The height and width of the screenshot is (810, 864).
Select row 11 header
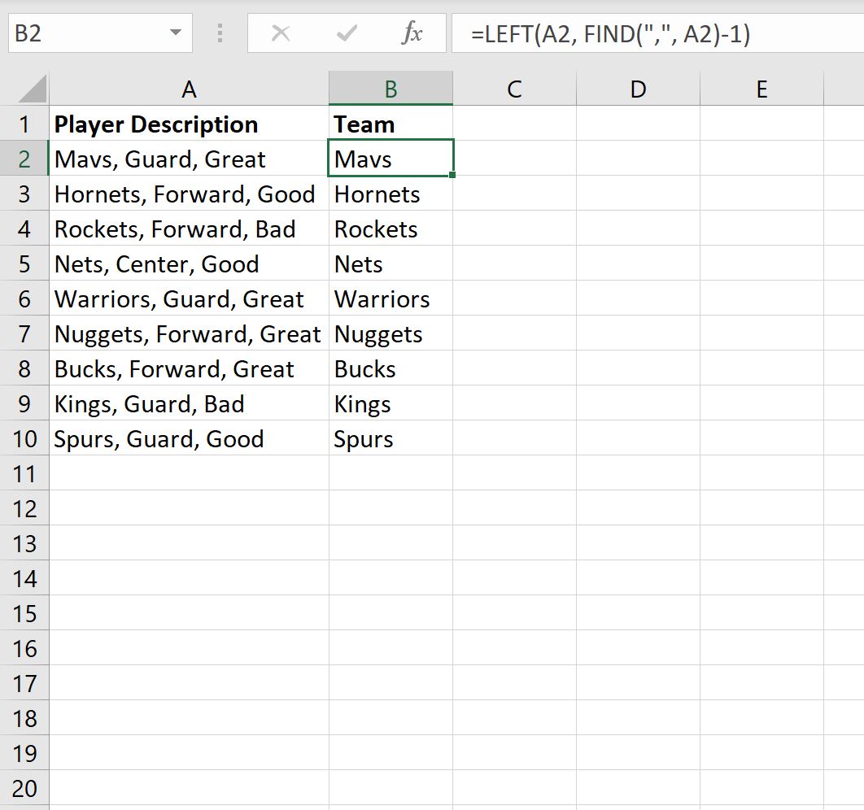tap(24, 473)
